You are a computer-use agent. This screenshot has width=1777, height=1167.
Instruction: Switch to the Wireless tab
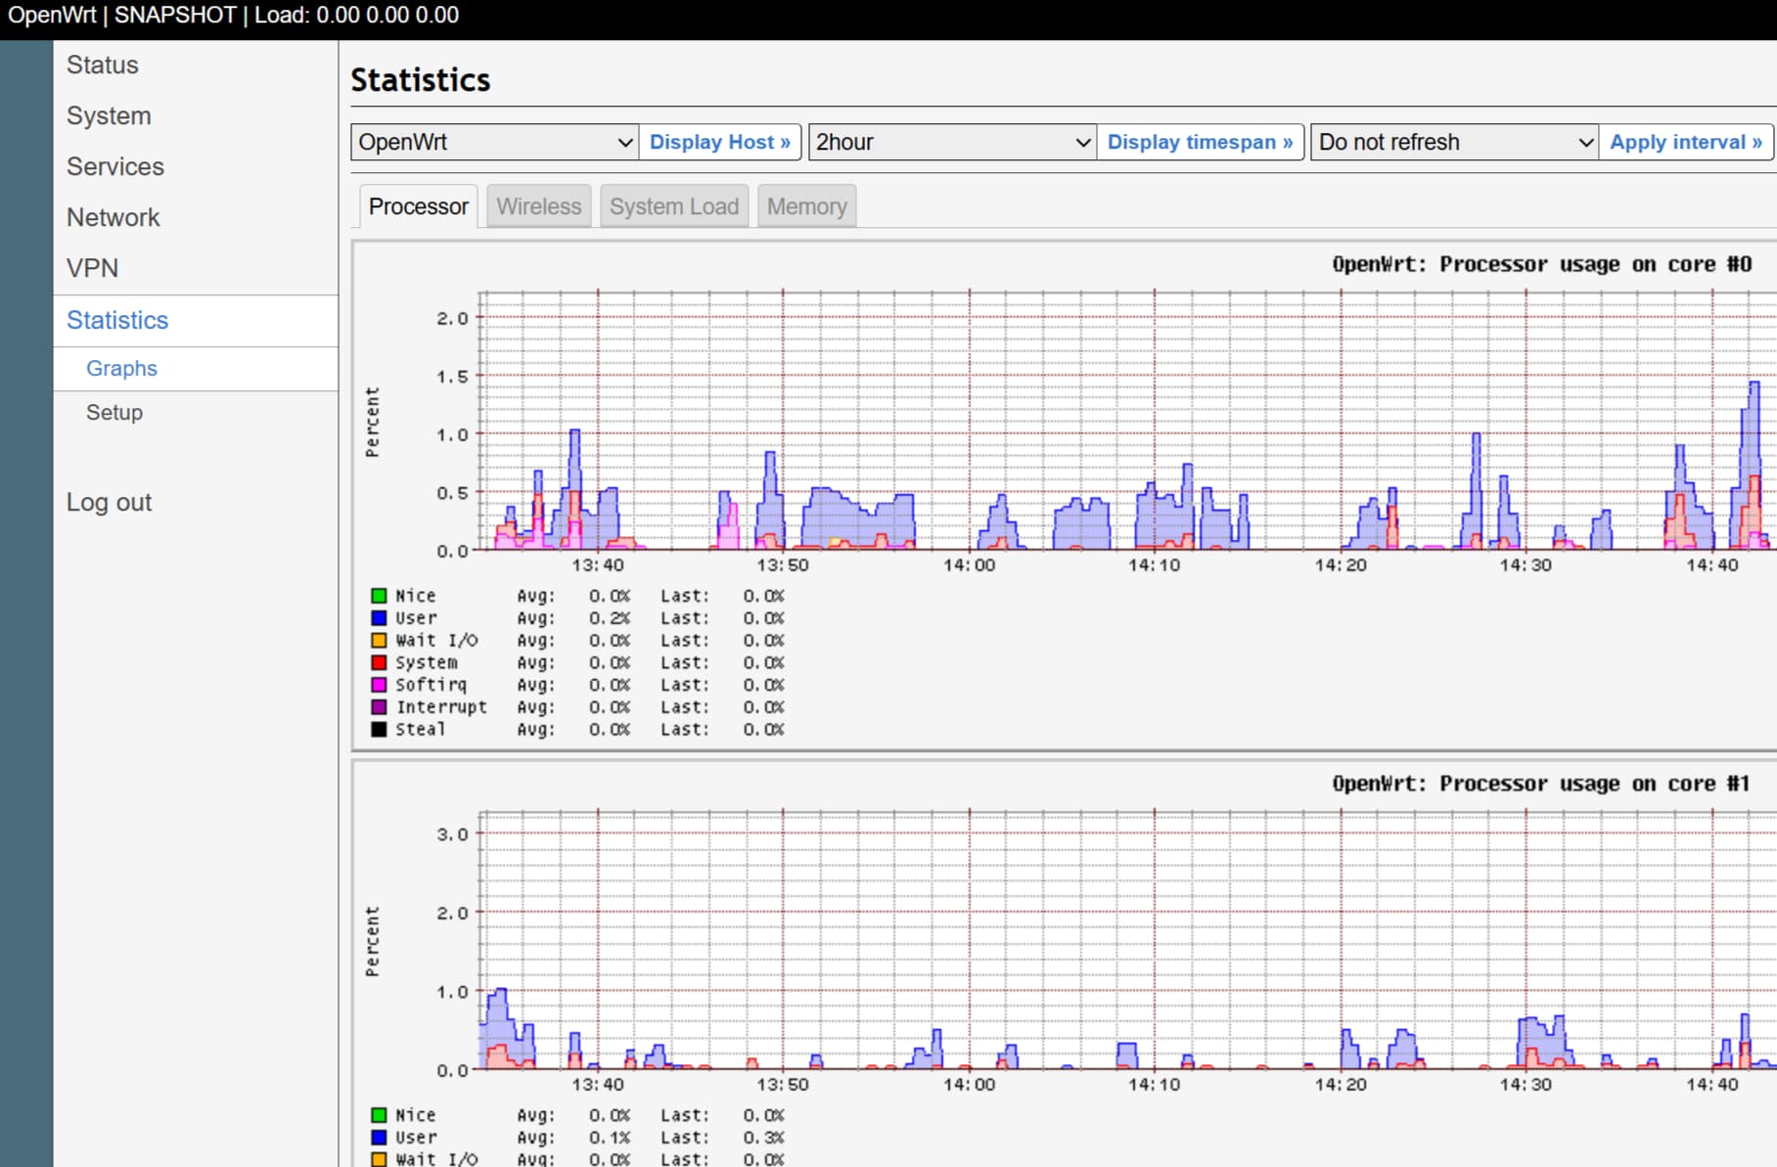point(538,207)
